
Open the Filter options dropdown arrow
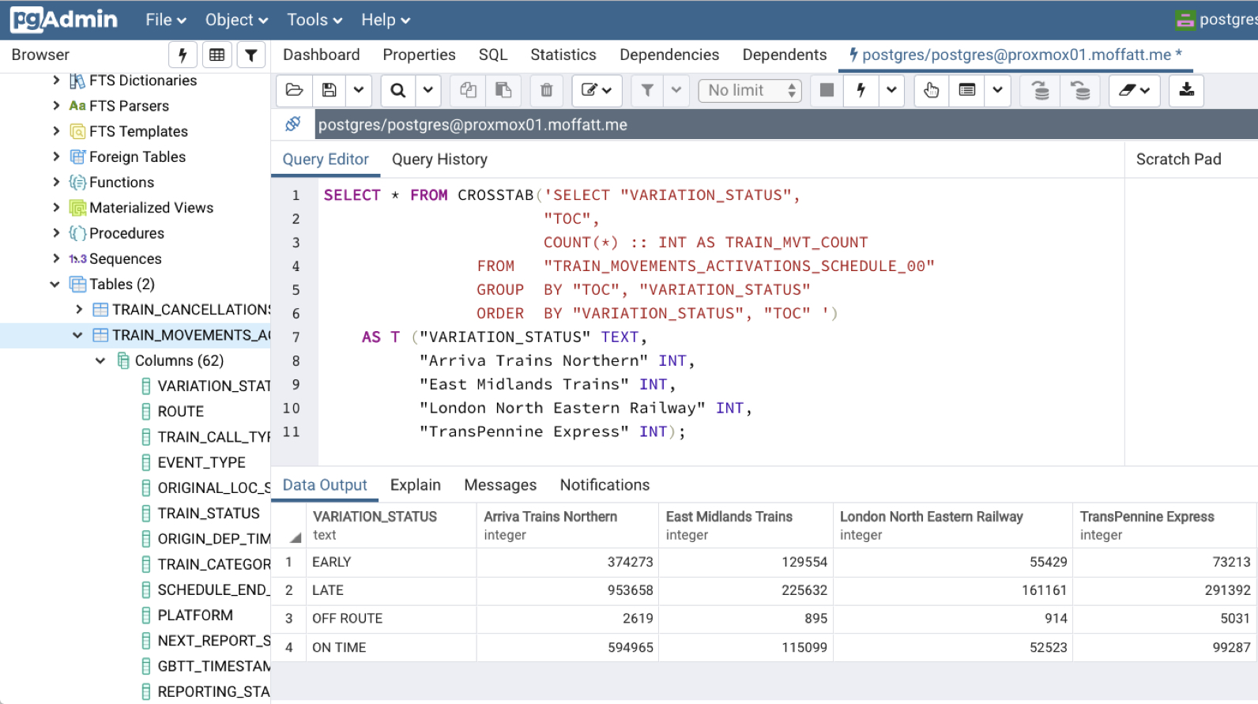click(x=676, y=90)
